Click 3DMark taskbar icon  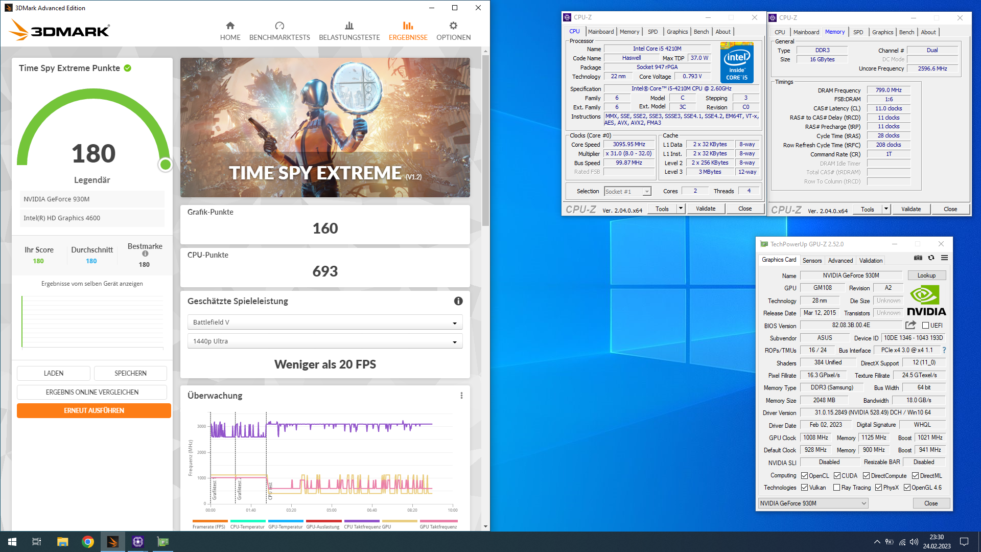tap(113, 542)
